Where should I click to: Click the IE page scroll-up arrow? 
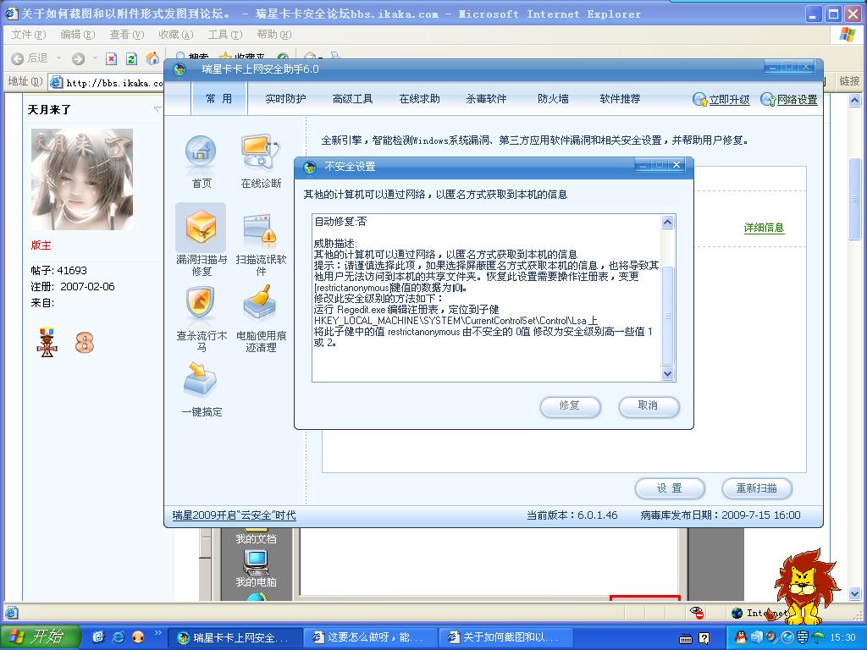point(854,101)
